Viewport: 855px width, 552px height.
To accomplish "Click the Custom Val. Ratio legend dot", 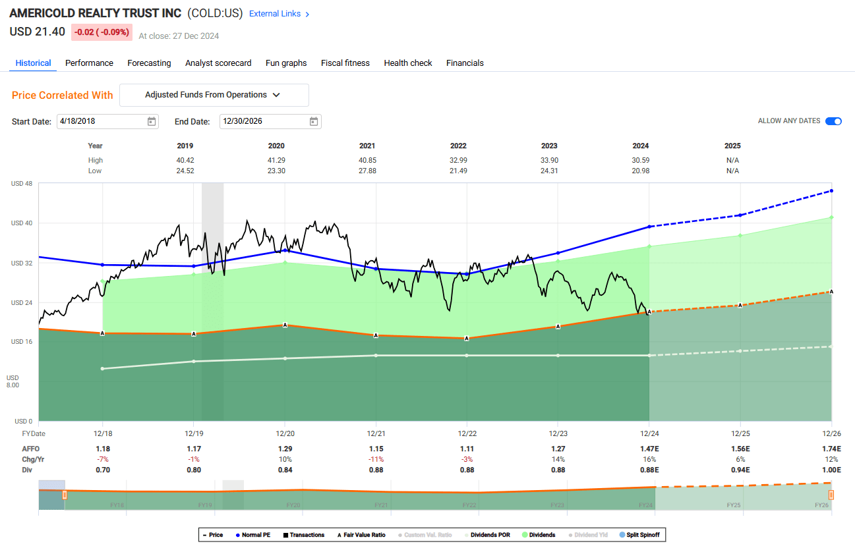I will (x=399, y=534).
